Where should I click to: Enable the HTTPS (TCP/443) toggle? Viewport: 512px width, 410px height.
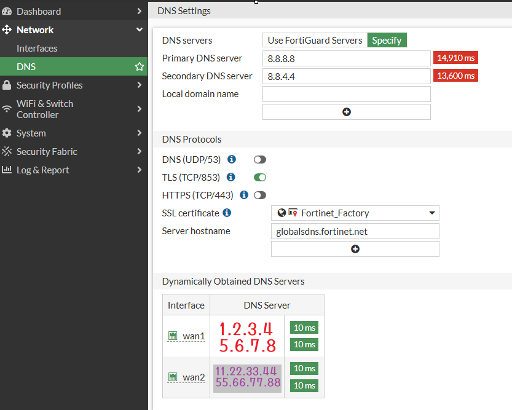click(x=260, y=195)
